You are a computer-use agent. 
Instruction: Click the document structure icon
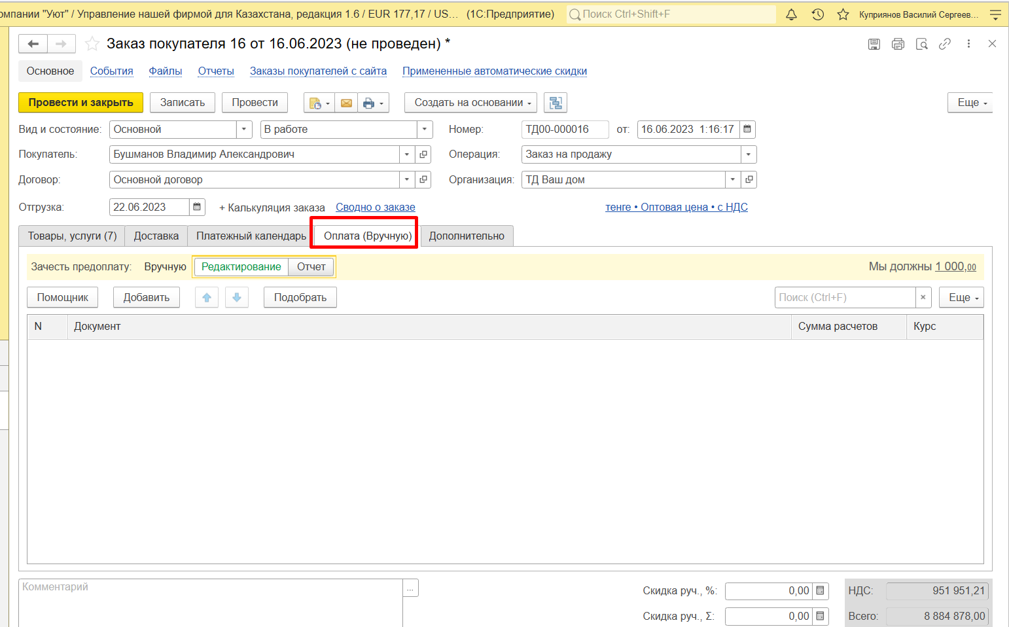[555, 103]
